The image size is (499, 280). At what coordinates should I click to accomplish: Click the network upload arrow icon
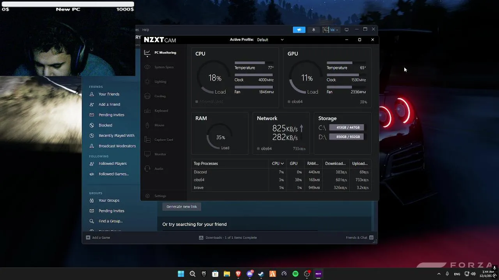click(301, 128)
